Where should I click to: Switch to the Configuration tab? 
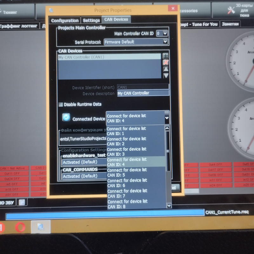(x=65, y=21)
